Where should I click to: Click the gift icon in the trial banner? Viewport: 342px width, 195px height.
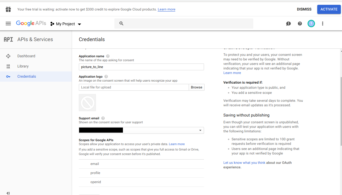(8, 9)
